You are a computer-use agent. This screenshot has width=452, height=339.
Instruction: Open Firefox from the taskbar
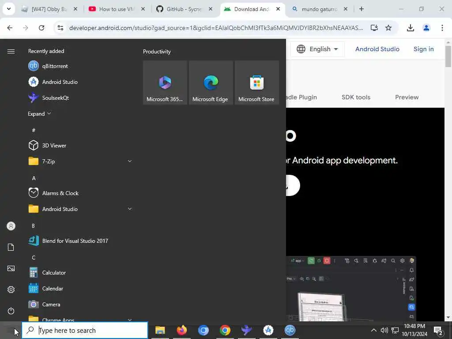181,330
